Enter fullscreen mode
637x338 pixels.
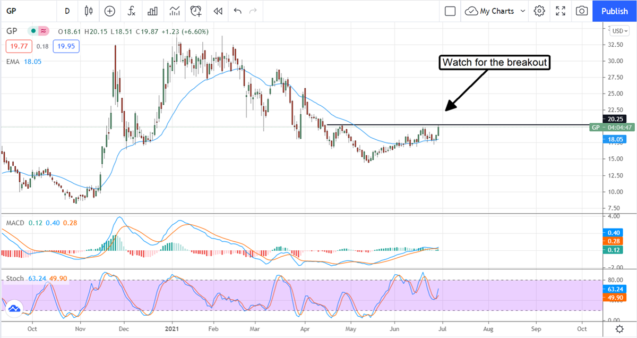561,11
